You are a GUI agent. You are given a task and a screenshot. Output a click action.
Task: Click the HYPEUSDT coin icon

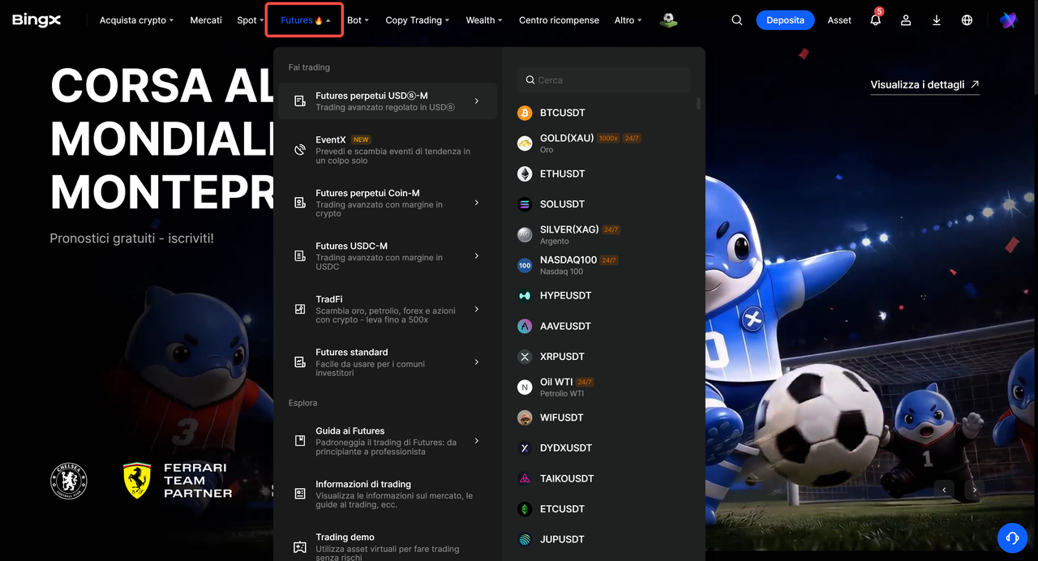(525, 296)
